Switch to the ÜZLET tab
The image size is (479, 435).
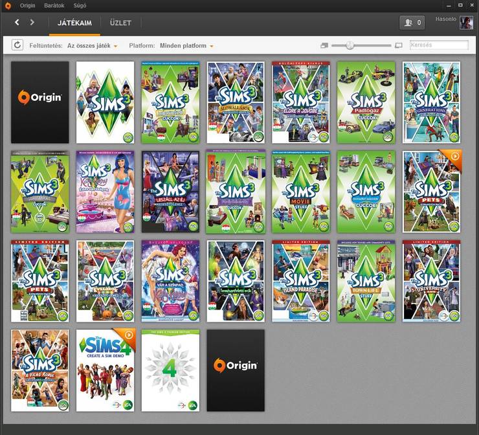(120, 23)
